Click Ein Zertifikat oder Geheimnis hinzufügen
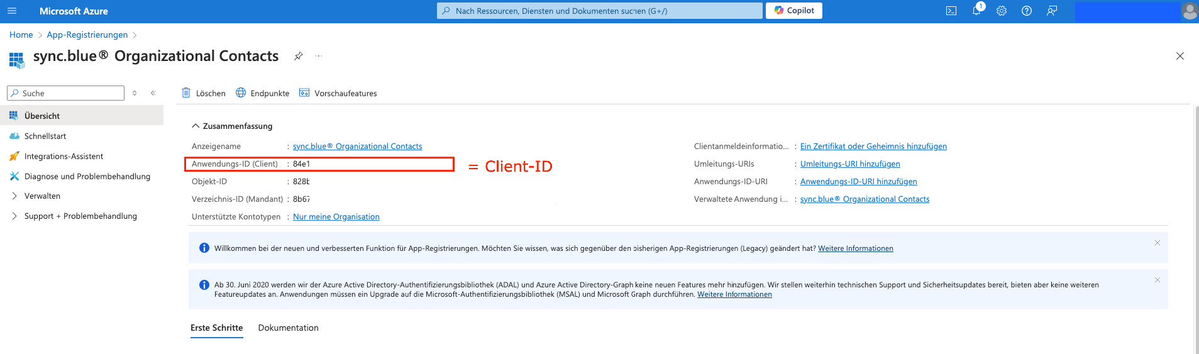This screenshot has height=354, width=1199. click(873, 146)
